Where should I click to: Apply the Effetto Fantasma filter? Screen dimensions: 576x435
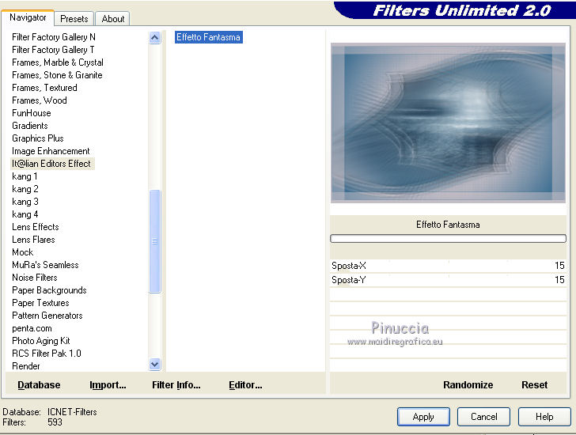[x=423, y=417]
